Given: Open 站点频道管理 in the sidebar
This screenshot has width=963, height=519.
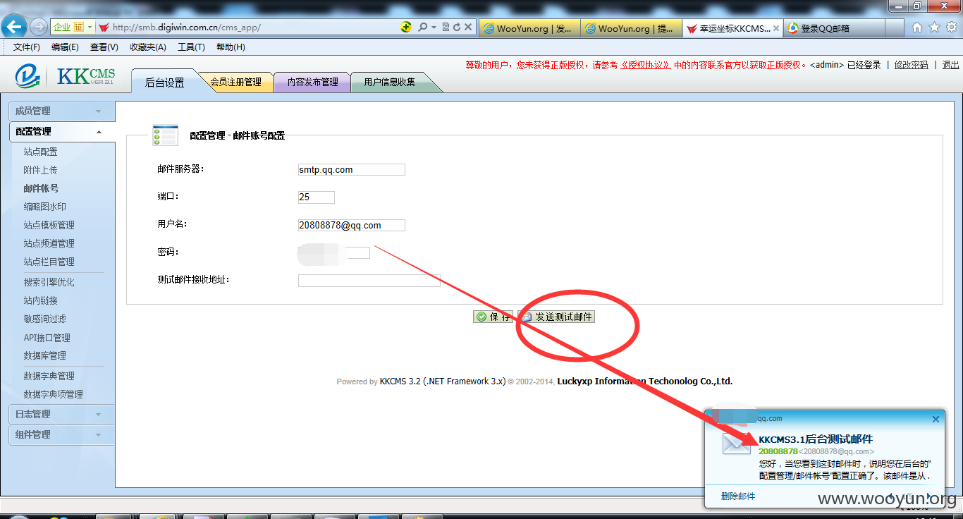Looking at the screenshot, I should (49, 243).
